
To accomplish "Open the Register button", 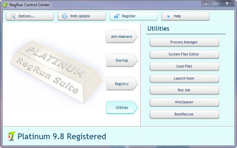I will tap(133, 16).
